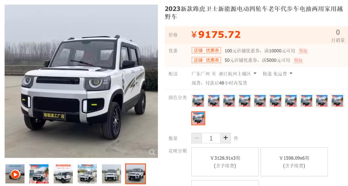
Task: Claim the 50元 store coupon via 领取
Action: 298,60
